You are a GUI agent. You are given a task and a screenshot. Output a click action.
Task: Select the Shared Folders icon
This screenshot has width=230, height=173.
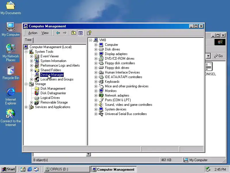point(37,70)
